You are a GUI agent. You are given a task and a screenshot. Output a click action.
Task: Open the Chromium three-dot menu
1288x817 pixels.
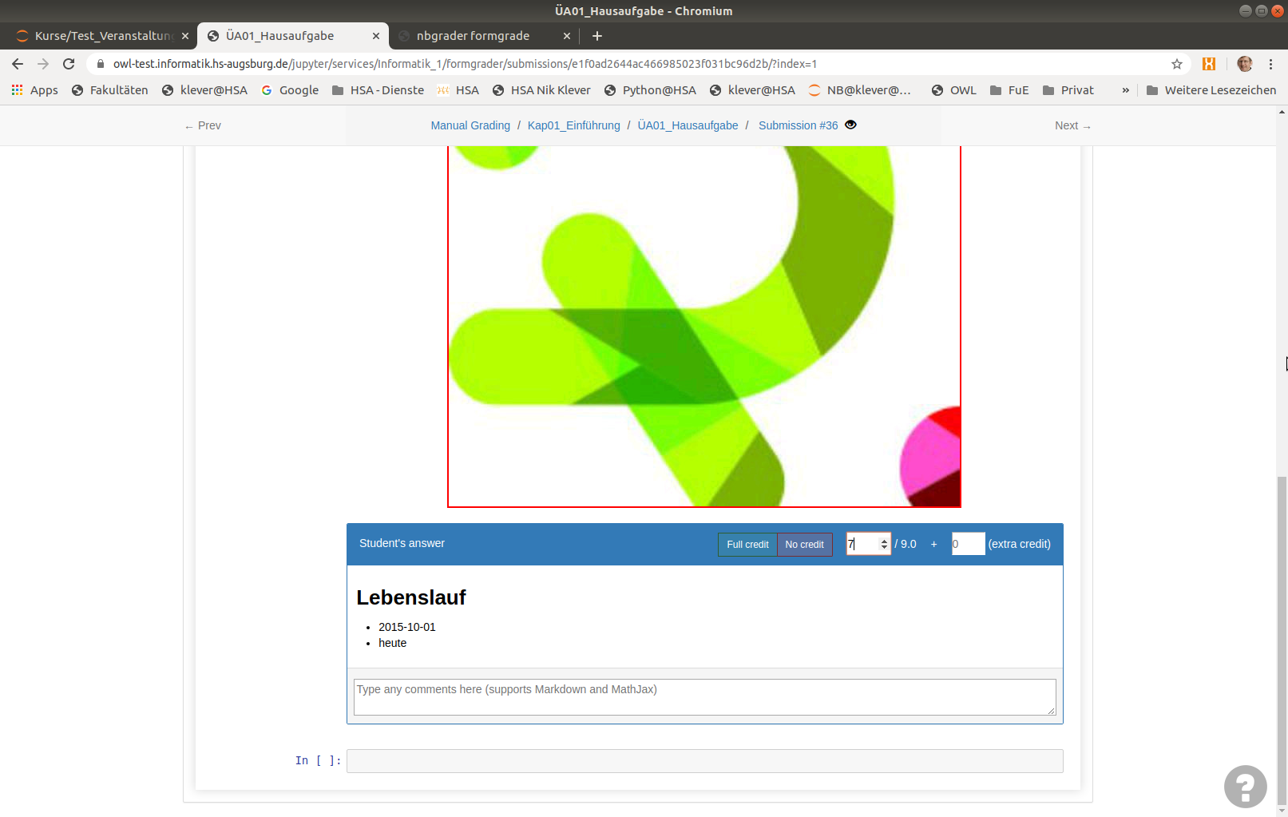1271,64
